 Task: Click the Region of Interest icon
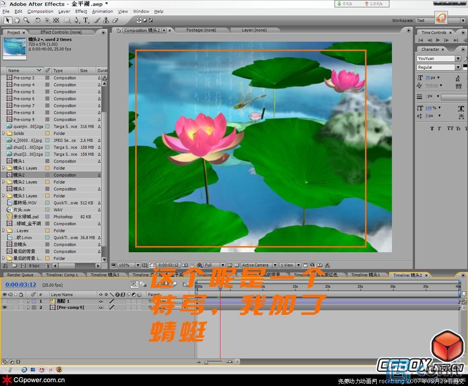tap(229, 265)
